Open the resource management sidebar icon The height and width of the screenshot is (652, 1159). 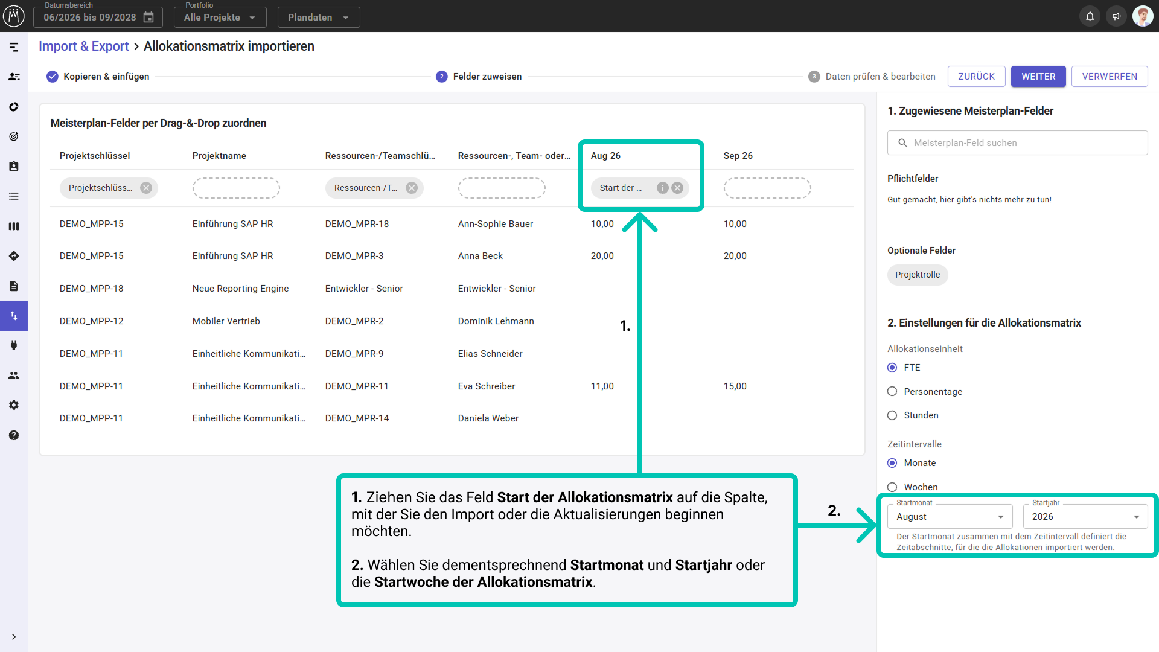click(x=14, y=77)
